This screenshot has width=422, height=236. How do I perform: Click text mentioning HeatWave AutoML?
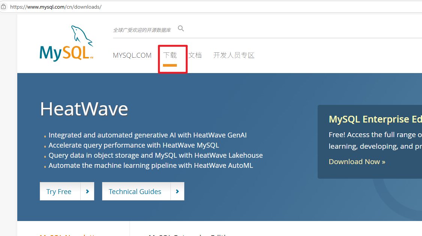click(151, 166)
